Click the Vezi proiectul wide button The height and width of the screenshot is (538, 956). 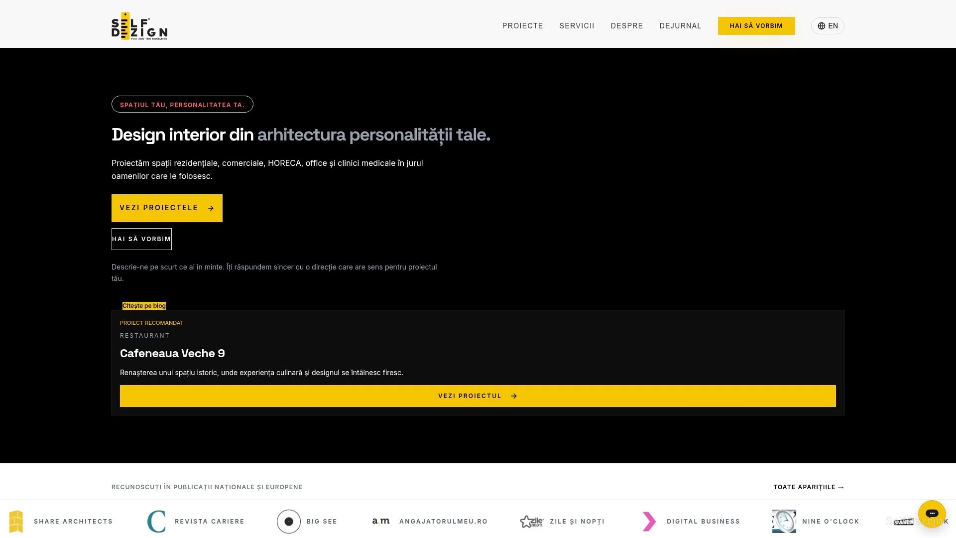tap(478, 396)
